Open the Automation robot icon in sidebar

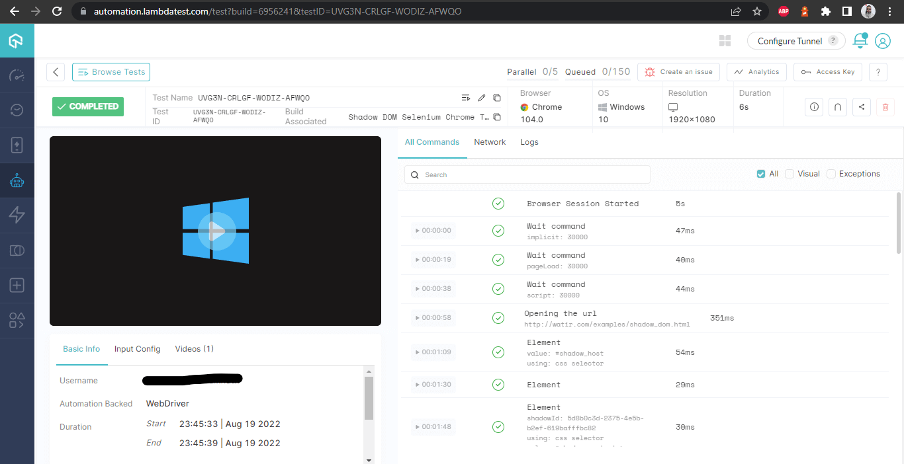click(17, 180)
